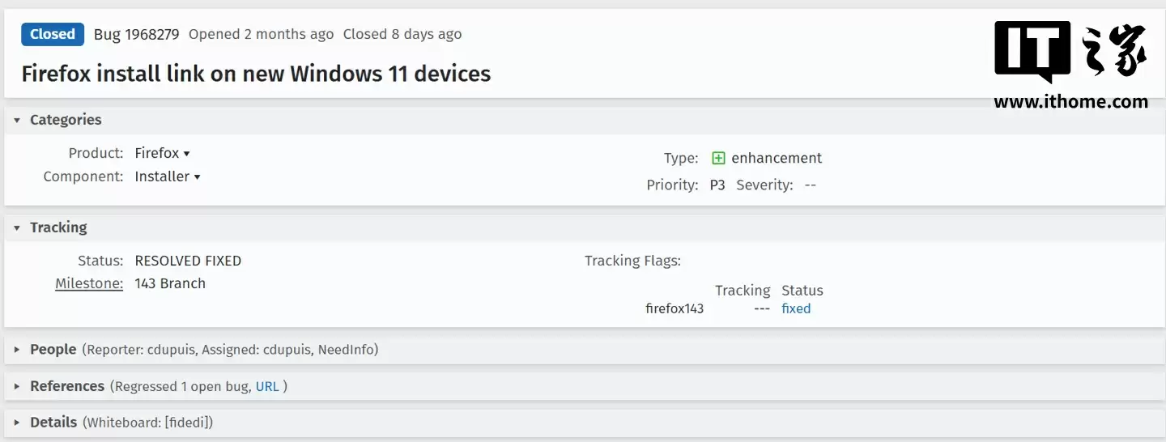Click the www.ithome.com text
The image size is (1166, 442).
tap(1070, 102)
